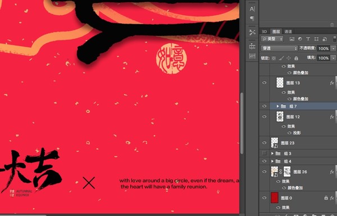Click the fill 100% value field
Viewport: 337px width, 216px height.
tap(324, 58)
